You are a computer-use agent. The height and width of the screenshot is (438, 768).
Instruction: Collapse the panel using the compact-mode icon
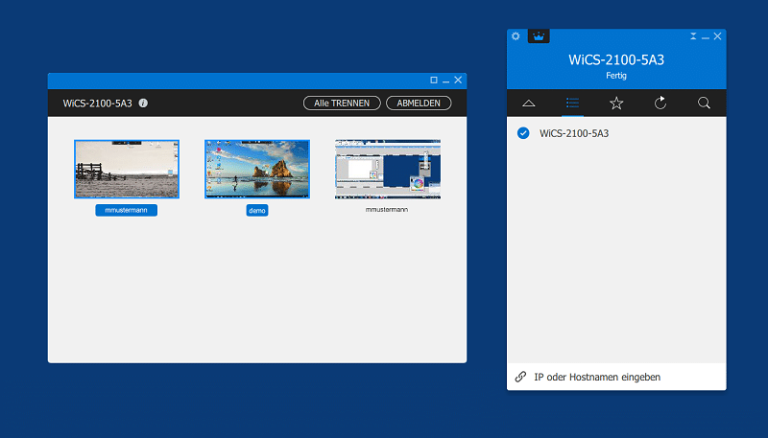pos(692,35)
